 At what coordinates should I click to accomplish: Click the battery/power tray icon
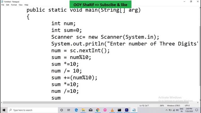pos(170,110)
